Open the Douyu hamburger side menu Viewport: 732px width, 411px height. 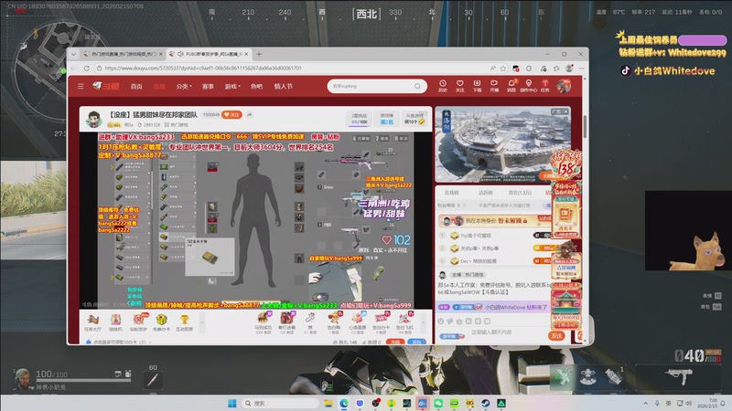coord(81,86)
